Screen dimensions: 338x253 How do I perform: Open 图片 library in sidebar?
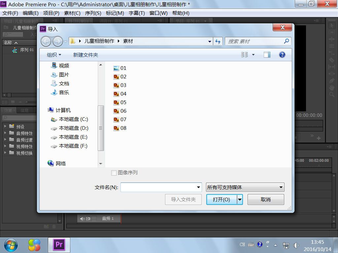point(60,75)
